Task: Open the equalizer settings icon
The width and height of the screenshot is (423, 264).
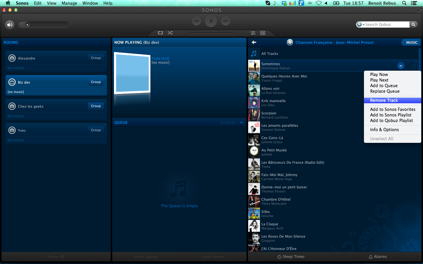Action: click(x=253, y=33)
